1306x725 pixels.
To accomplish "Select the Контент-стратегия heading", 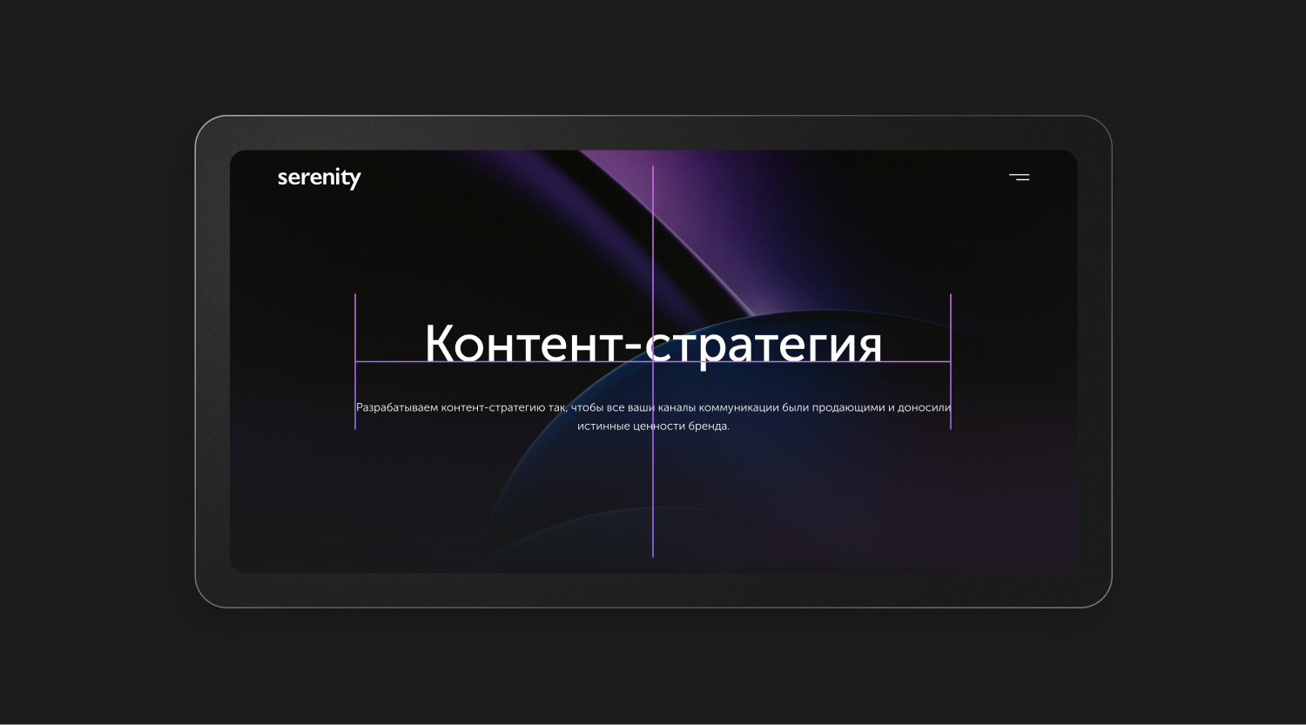I will 653,343.
